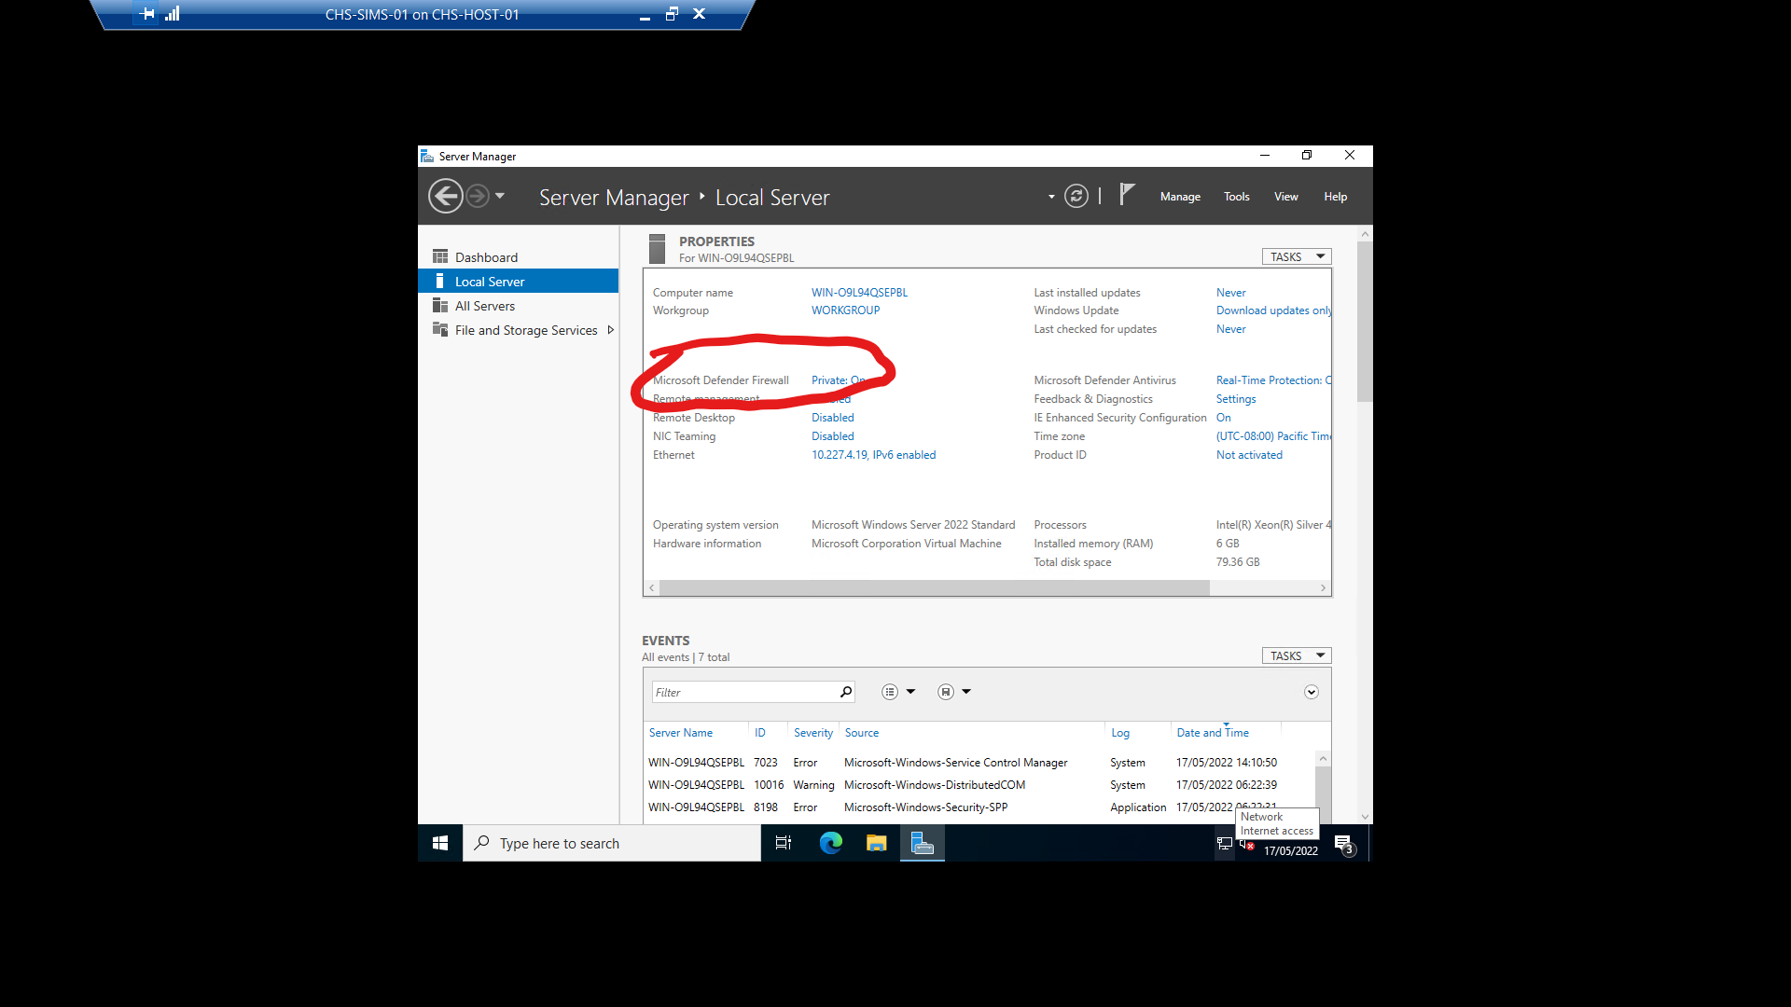Click the refresh icon in the header

pyautogui.click(x=1076, y=197)
